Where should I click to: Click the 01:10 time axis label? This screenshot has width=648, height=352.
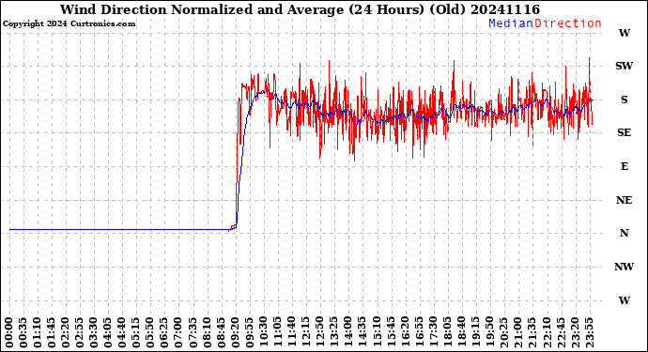pos(38,332)
